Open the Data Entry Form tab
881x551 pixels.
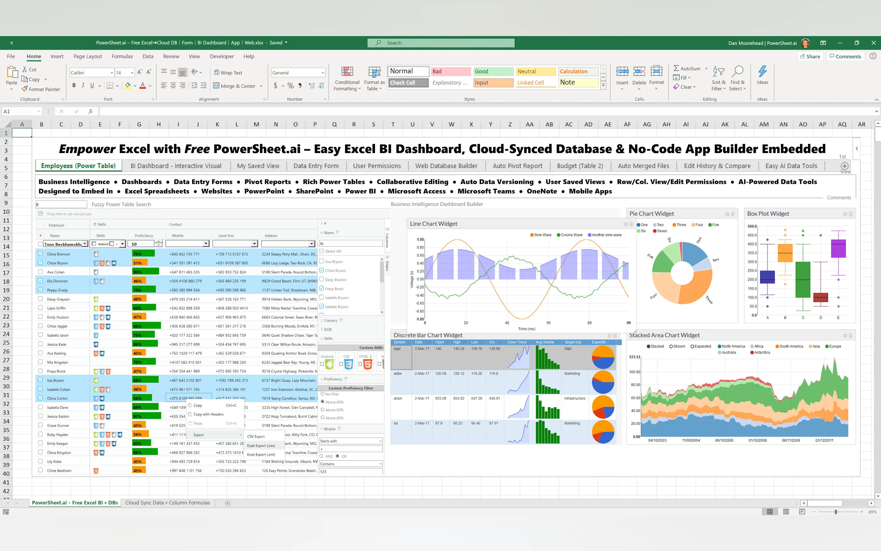tap(316, 166)
